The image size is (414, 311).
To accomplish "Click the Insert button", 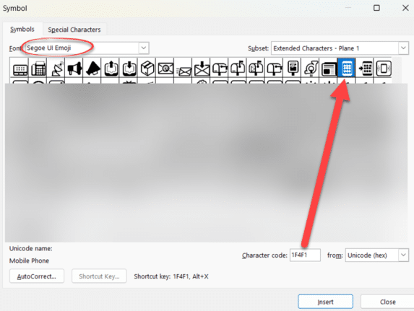I will pos(325,302).
